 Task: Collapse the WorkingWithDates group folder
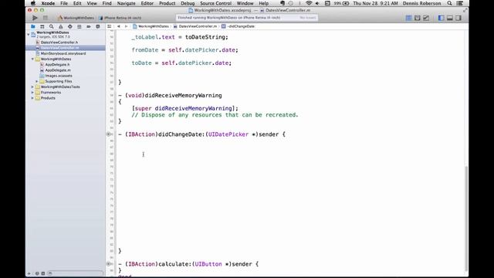coord(32,59)
